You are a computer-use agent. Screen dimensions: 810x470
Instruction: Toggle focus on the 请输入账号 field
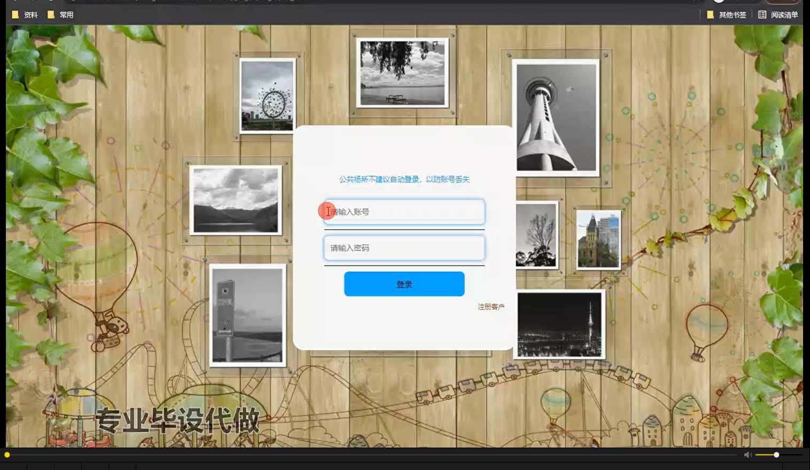click(x=403, y=211)
